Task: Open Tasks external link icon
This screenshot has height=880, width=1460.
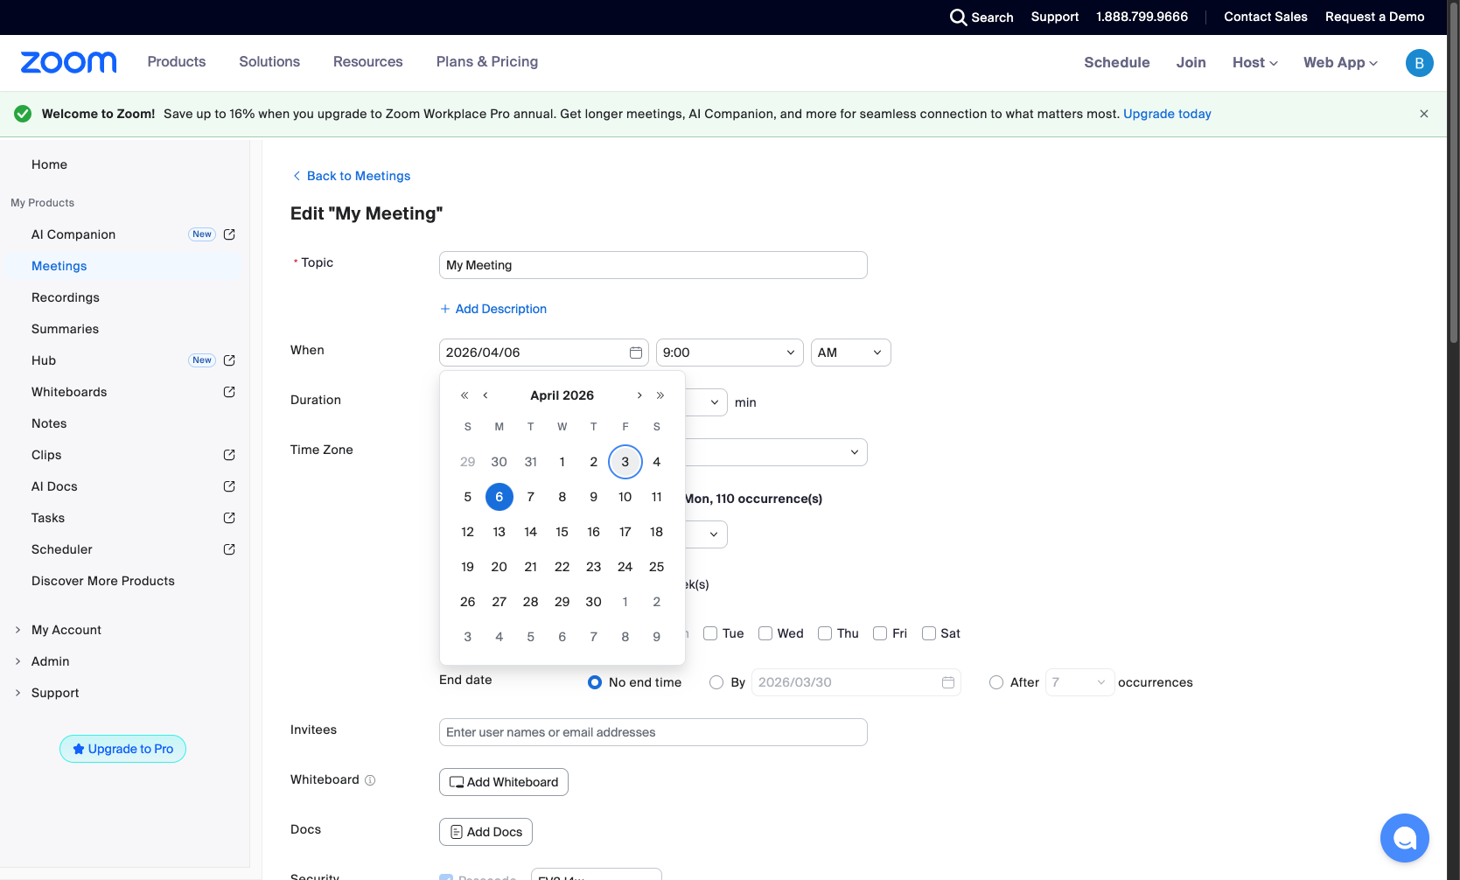Action: [229, 518]
